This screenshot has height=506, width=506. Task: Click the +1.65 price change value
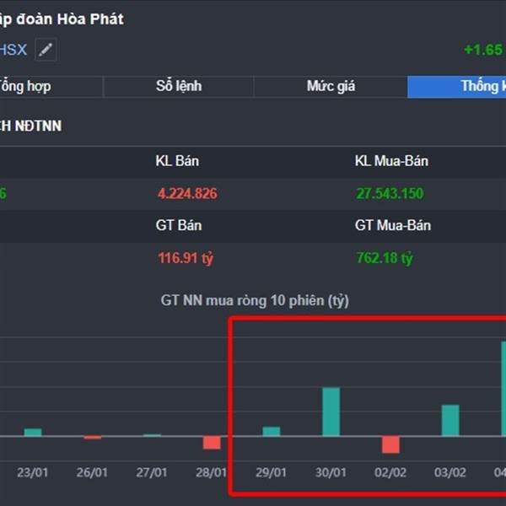pyautogui.click(x=482, y=50)
